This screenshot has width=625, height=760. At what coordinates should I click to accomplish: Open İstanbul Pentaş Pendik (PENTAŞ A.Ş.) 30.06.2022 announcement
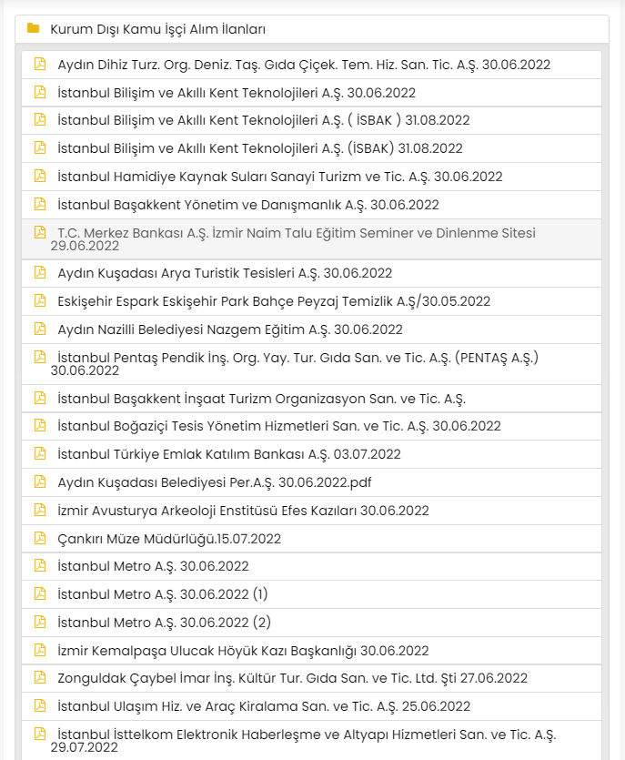tap(295, 363)
